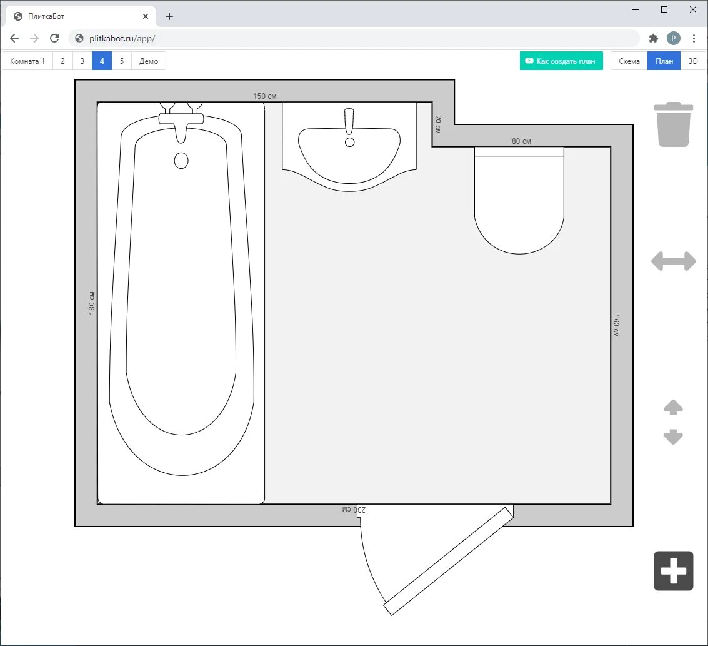Switch to room tab 5
The image size is (708, 646).
(x=121, y=61)
